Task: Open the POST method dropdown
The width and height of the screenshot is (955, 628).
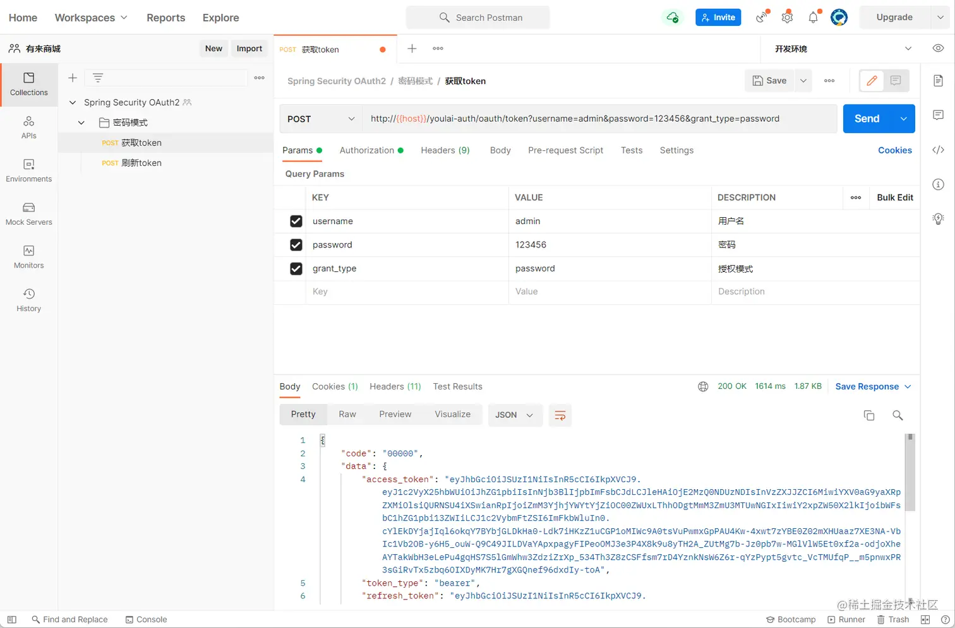Action: click(x=321, y=119)
